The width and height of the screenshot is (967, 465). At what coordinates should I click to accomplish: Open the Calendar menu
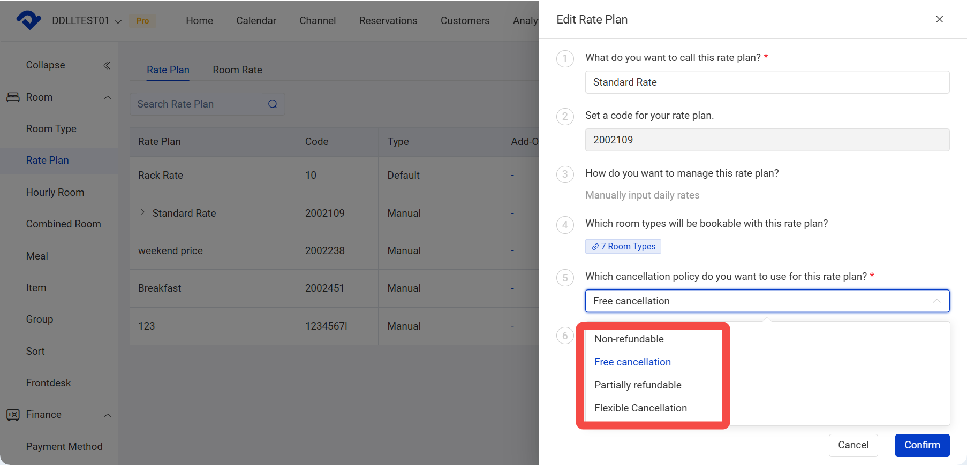pyautogui.click(x=256, y=20)
